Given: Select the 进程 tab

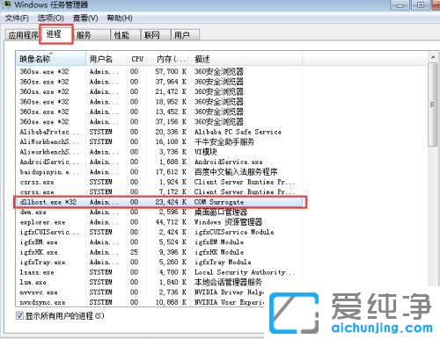Looking at the screenshot, I should [55, 34].
